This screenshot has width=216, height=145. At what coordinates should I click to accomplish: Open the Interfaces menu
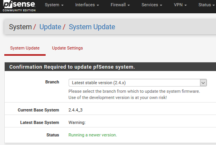tap(87, 5)
